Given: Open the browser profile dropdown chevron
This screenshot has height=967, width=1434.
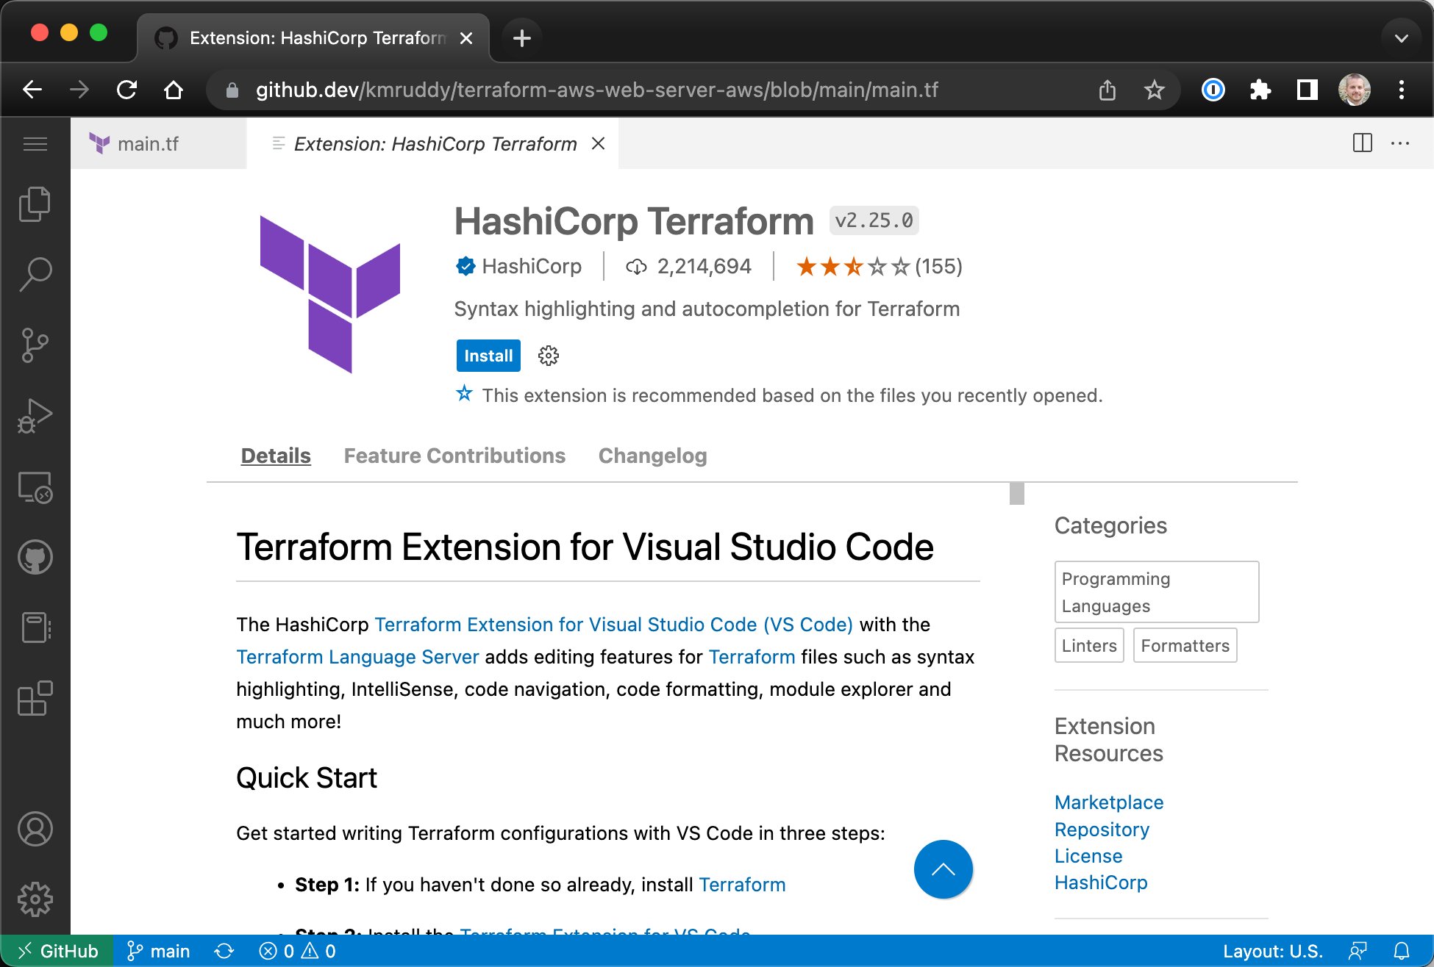Looking at the screenshot, I should [1401, 37].
